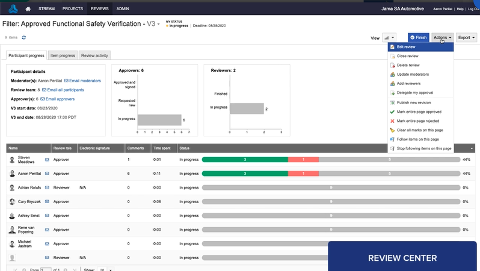
Task: Click the Jama logo icon
Action: [13, 8]
